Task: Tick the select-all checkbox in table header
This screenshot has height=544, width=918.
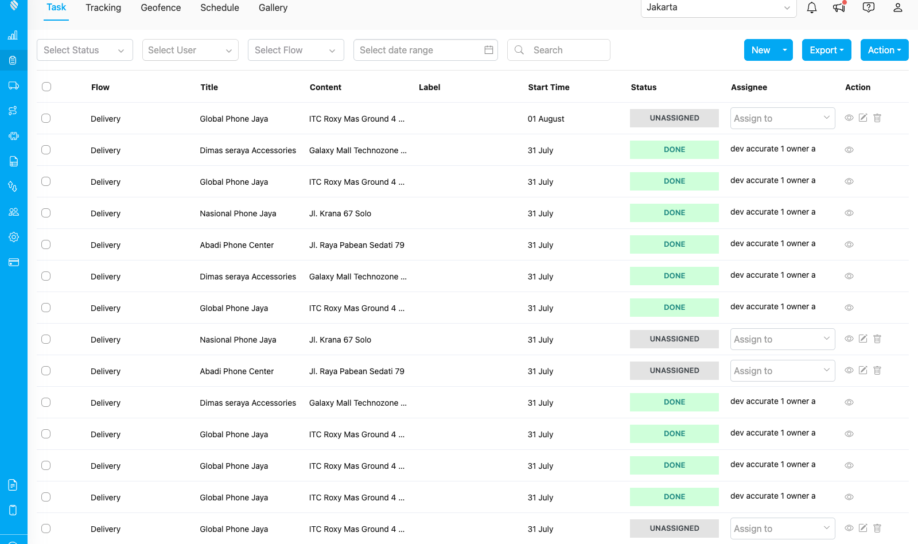Action: pos(46,87)
